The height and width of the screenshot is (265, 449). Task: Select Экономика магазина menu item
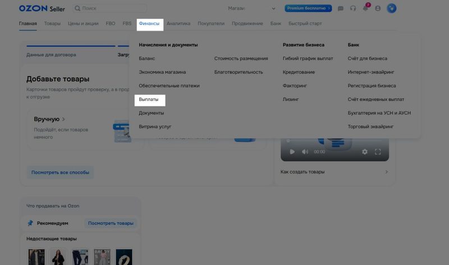[162, 72]
